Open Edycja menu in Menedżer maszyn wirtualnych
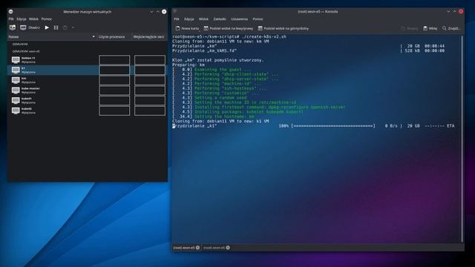 pos(22,19)
